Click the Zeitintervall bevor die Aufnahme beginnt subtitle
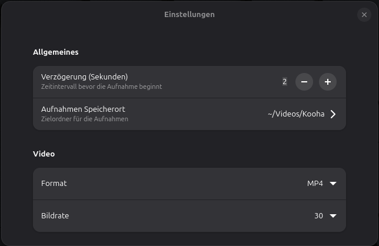 [101, 87]
